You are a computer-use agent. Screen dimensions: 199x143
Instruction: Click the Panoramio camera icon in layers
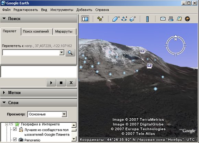point(21,140)
